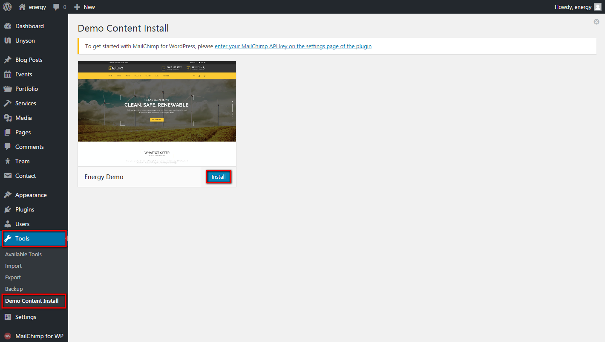This screenshot has height=342, width=605.
Task: Click the Events calendar icon
Action: point(8,74)
